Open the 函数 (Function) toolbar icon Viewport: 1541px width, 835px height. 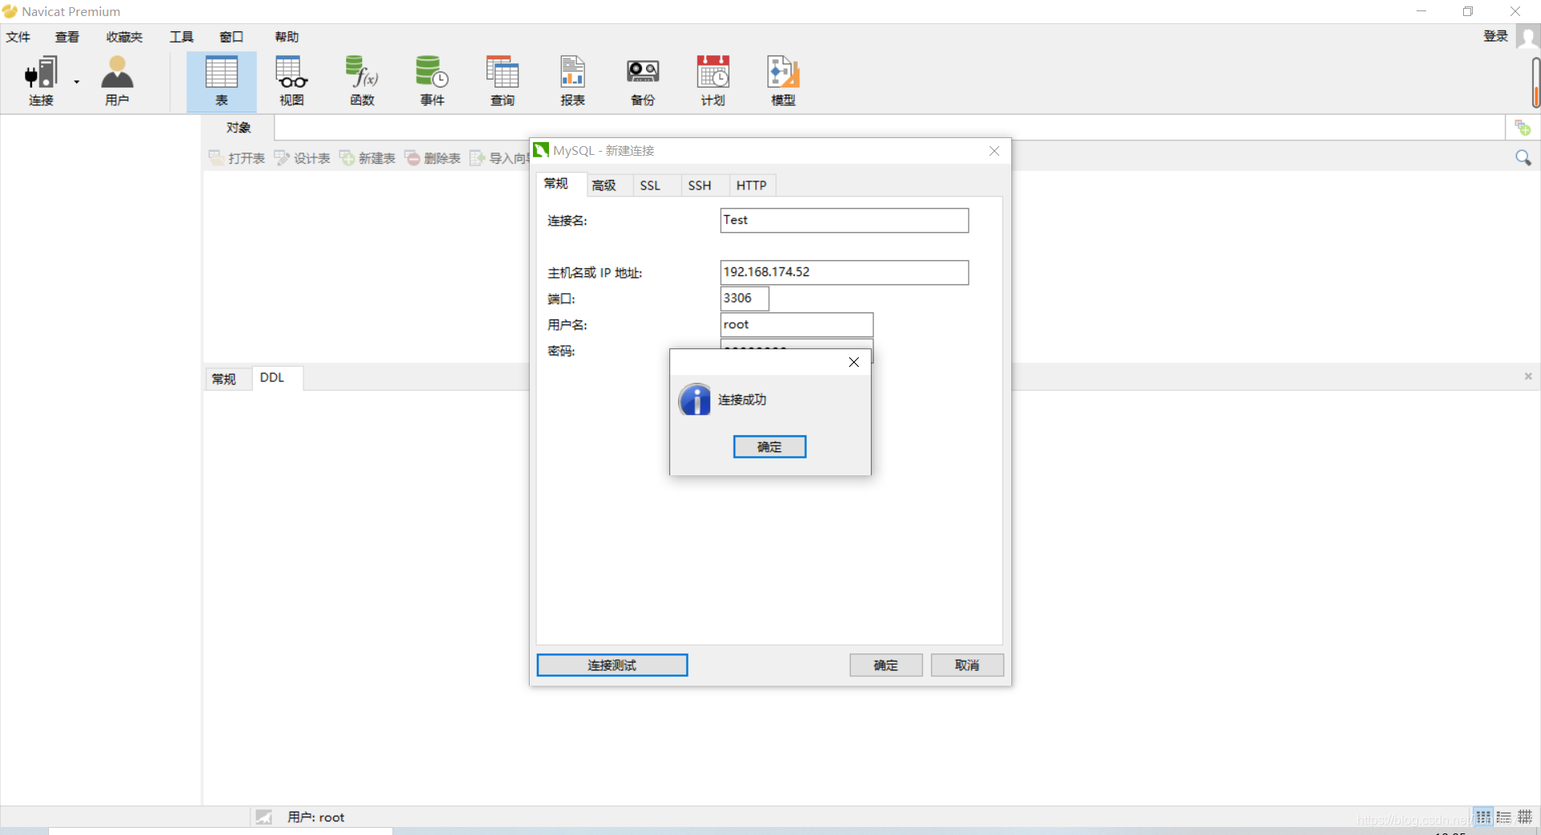362,81
